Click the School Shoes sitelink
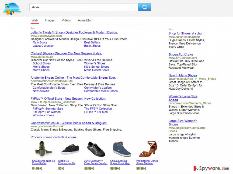 coord(41,63)
